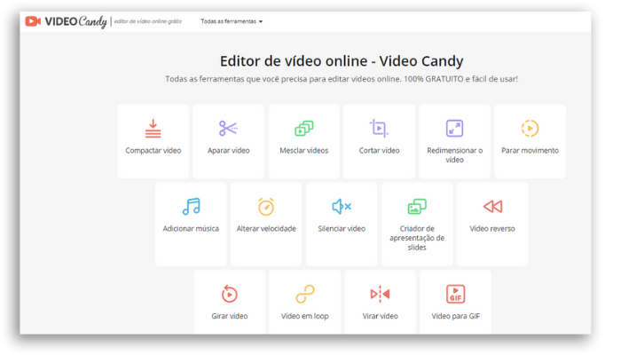The height and width of the screenshot is (355, 621).
Task: Select the Parar movimento play-circle icon
Action: click(530, 129)
